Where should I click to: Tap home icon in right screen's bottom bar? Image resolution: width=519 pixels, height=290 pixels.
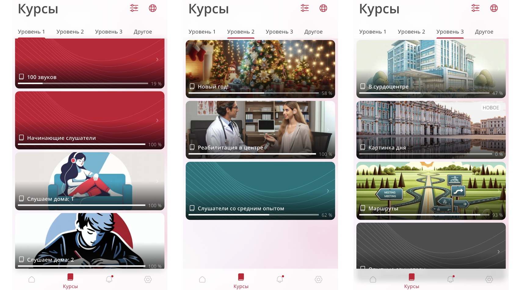point(373,279)
